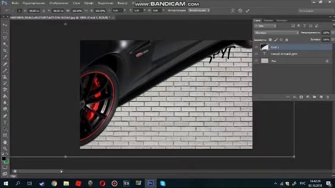This screenshot has width=335, height=188.
Task: Select the History Brush tool
Action: (x=5, y=83)
